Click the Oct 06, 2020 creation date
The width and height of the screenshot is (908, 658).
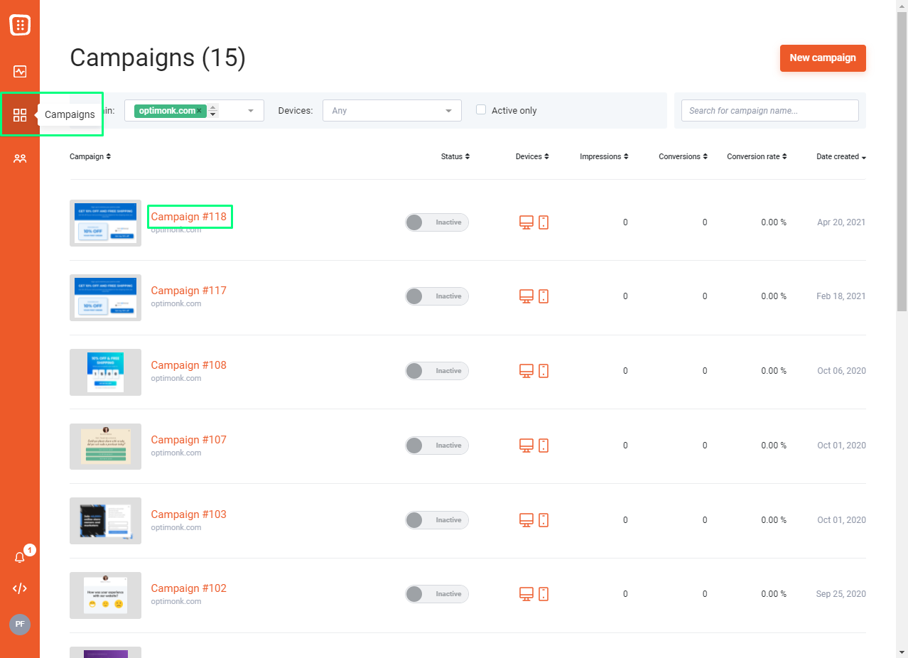(841, 371)
